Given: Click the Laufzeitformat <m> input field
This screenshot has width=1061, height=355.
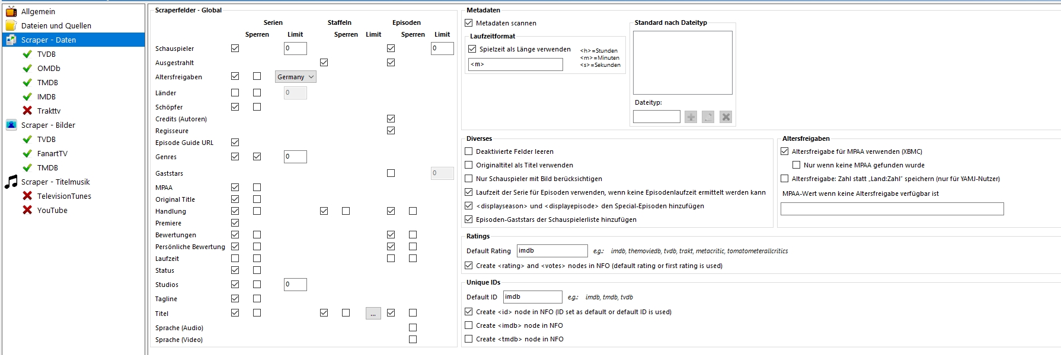Looking at the screenshot, I should pos(516,64).
